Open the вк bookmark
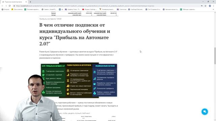This screenshot has height=121, width=216. pos(61,9)
